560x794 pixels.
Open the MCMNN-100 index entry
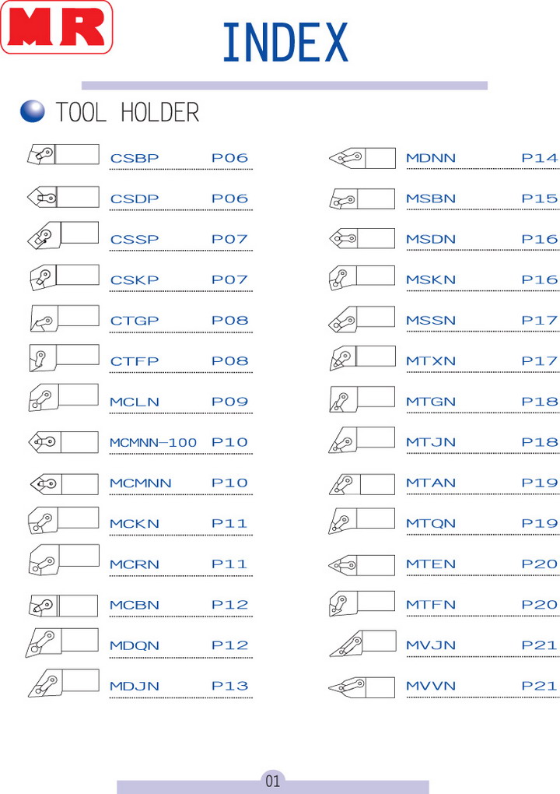(x=153, y=443)
